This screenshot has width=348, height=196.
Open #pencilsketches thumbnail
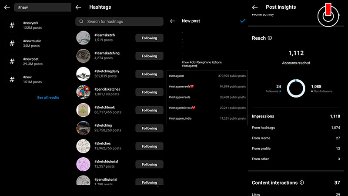(x=83, y=92)
